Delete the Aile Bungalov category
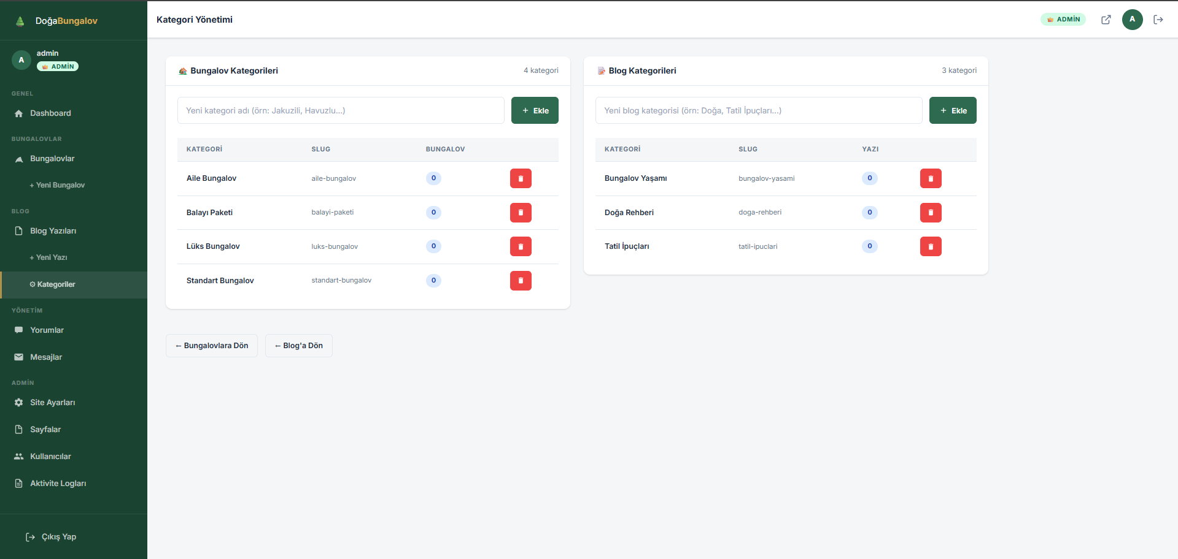Screen dimensions: 1178x559 [521, 178]
